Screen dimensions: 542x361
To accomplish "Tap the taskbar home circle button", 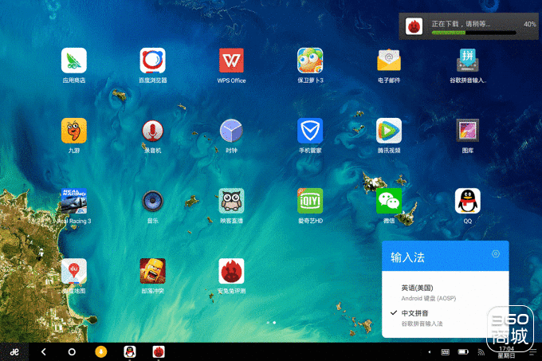I will pos(72,352).
